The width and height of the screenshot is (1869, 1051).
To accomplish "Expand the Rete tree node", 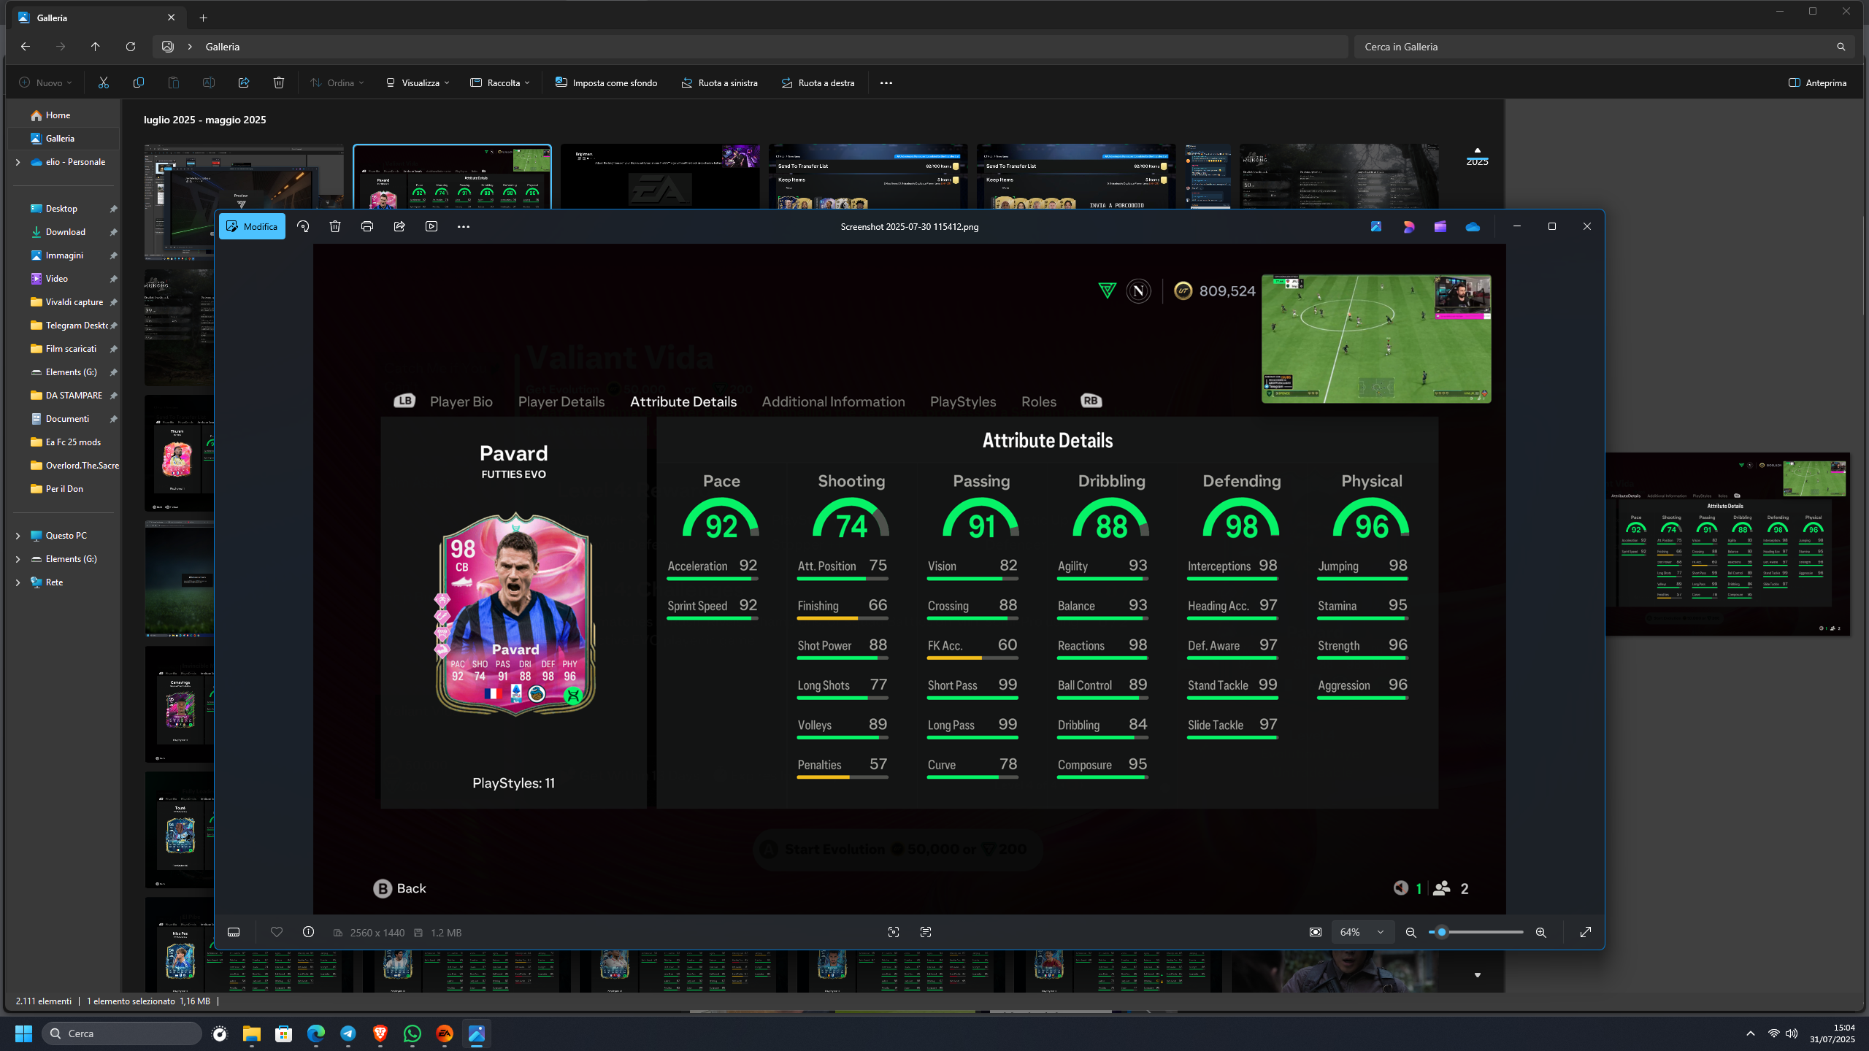I will click(x=18, y=582).
